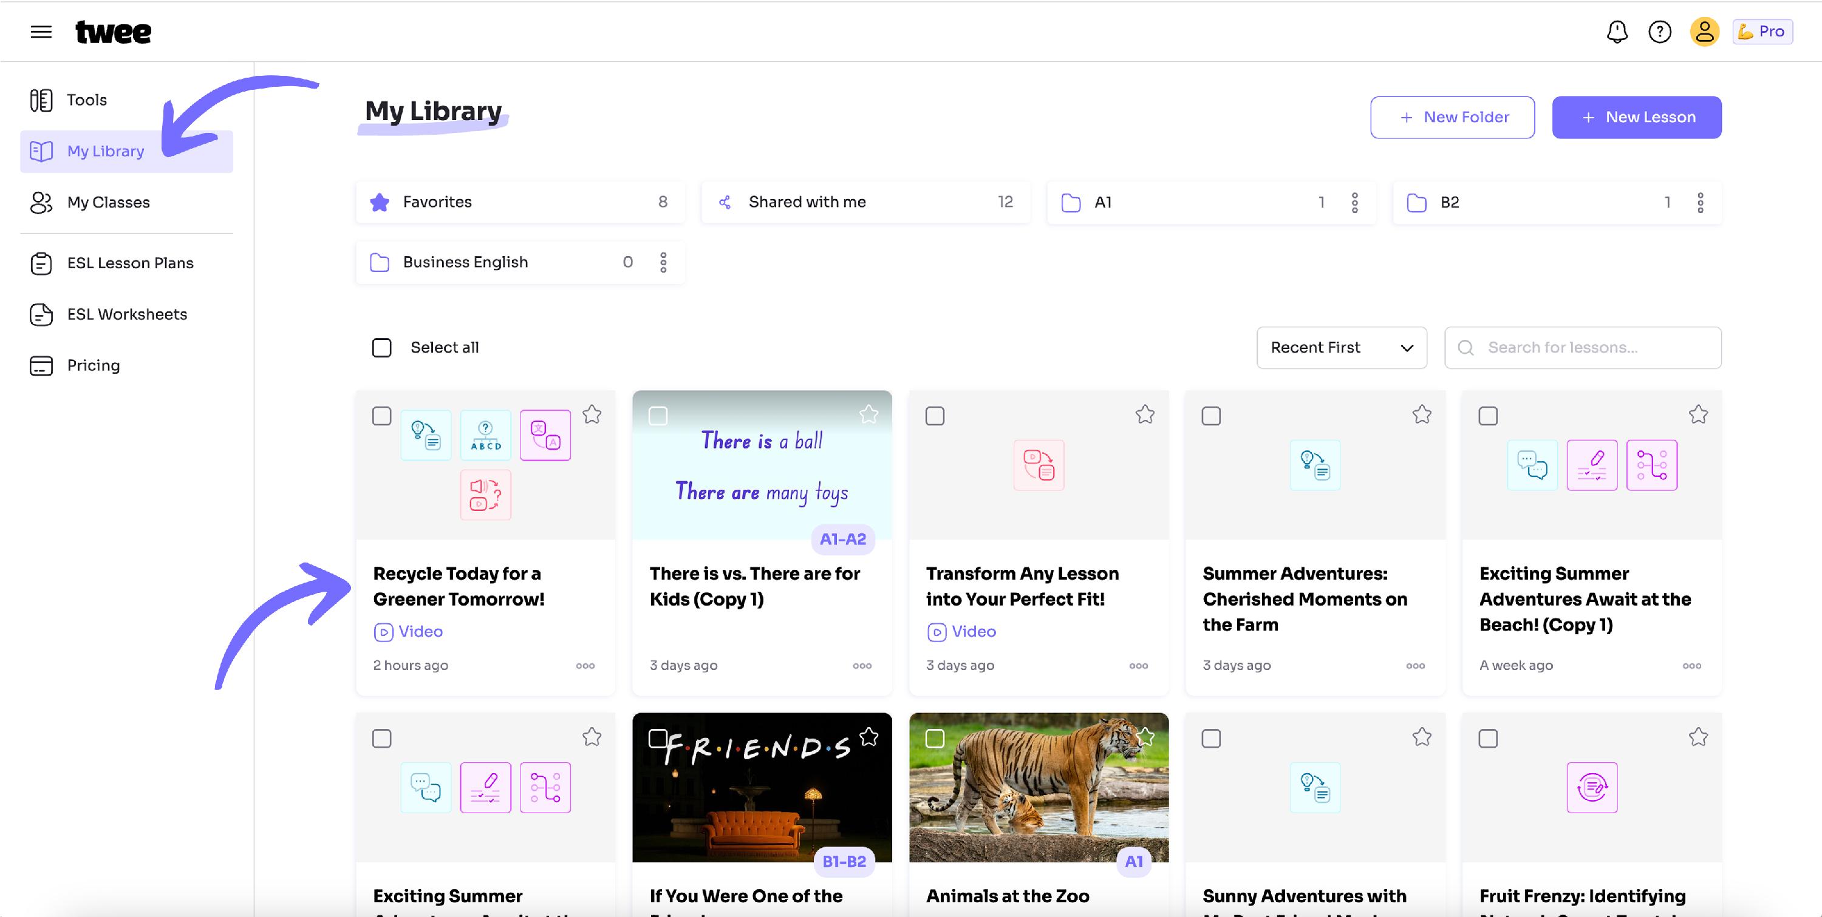Star the Friends lesson
This screenshot has width=1822, height=917.
(868, 737)
